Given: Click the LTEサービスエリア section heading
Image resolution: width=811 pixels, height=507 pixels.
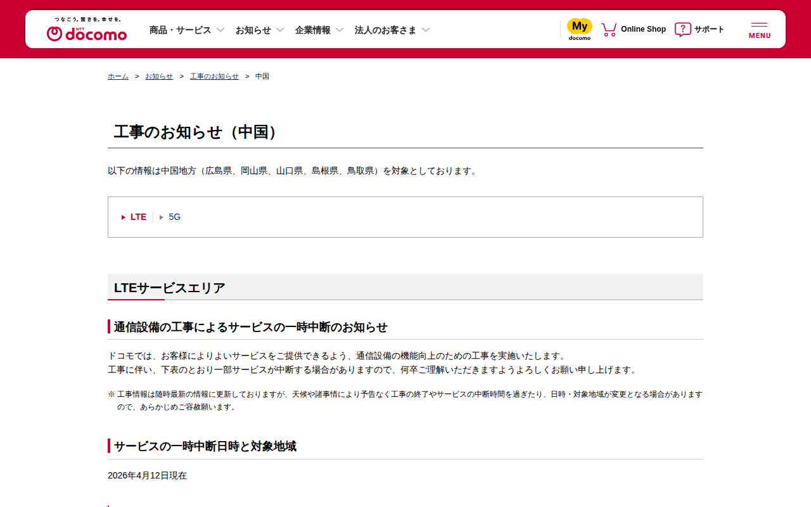Looking at the screenshot, I should [x=170, y=288].
